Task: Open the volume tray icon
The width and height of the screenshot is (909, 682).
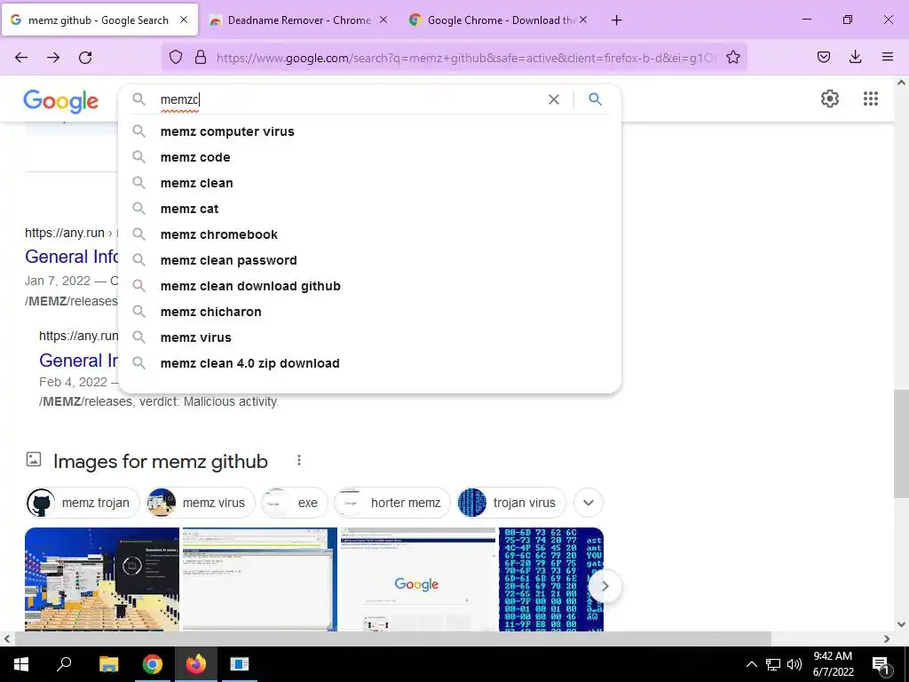Action: click(794, 664)
